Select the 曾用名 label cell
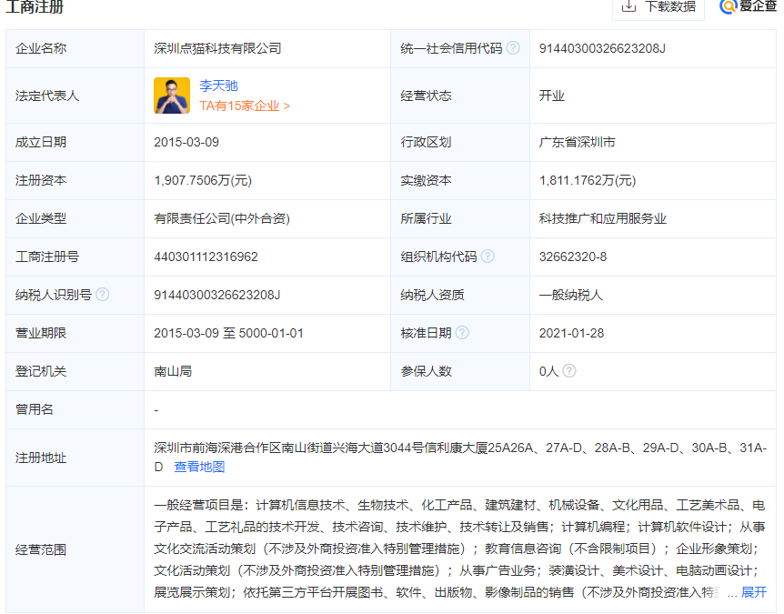784x614 pixels. [75, 409]
